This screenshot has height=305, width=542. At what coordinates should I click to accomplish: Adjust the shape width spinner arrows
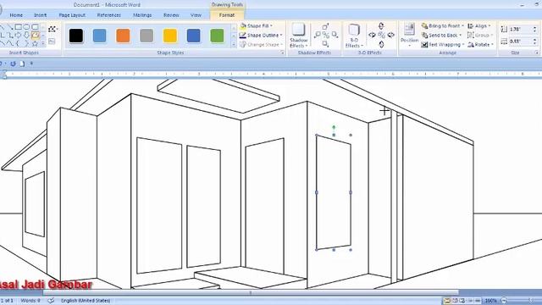(x=535, y=42)
